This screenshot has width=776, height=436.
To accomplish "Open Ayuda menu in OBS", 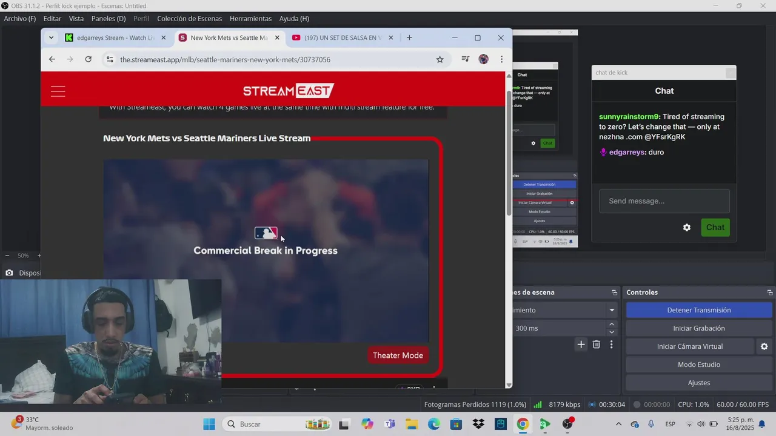I will point(294,19).
